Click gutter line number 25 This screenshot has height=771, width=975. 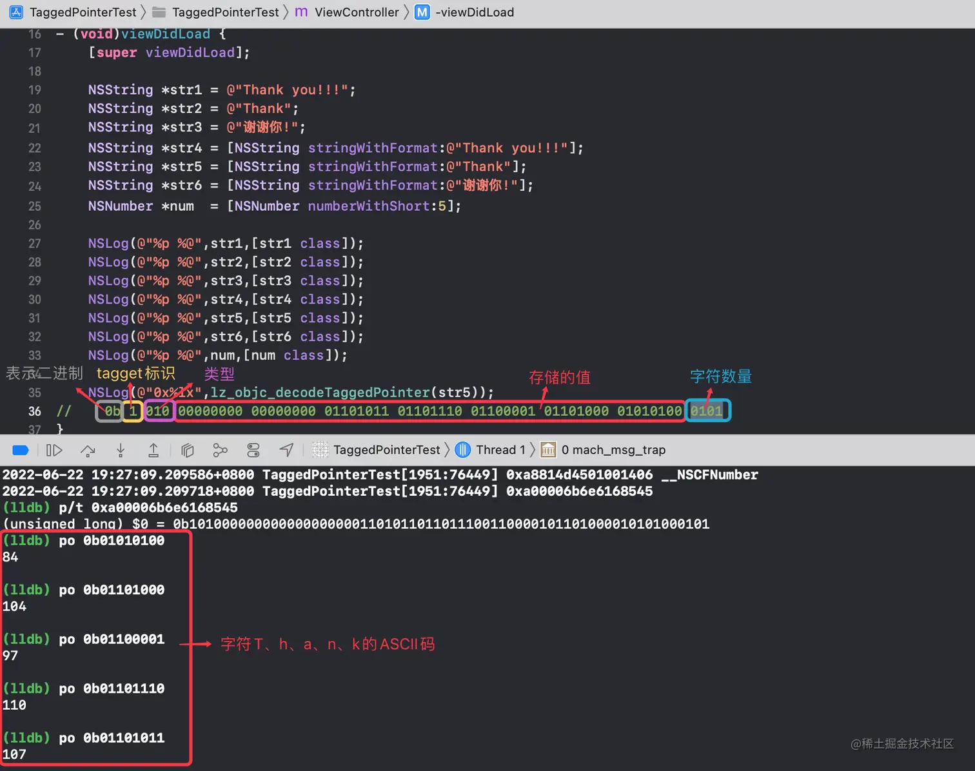pyautogui.click(x=35, y=206)
